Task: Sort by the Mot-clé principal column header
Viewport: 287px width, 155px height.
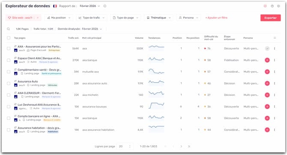Action: pos(92,38)
